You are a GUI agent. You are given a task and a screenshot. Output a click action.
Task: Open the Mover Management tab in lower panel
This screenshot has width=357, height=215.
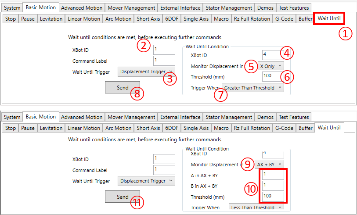[132, 117]
